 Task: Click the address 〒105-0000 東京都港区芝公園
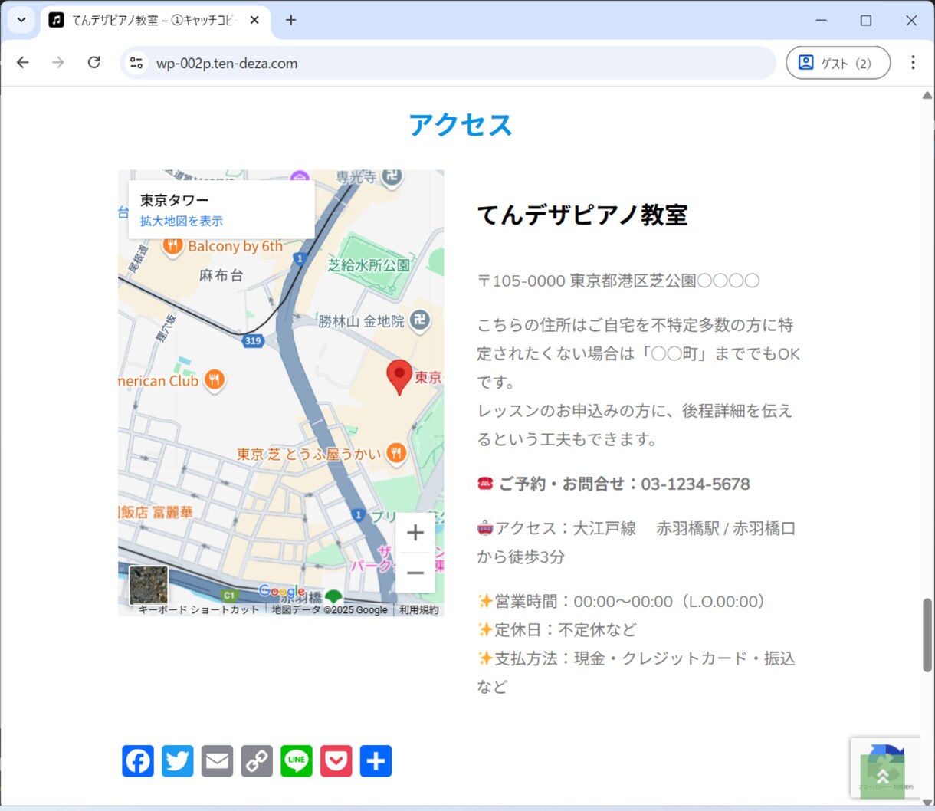pos(618,281)
